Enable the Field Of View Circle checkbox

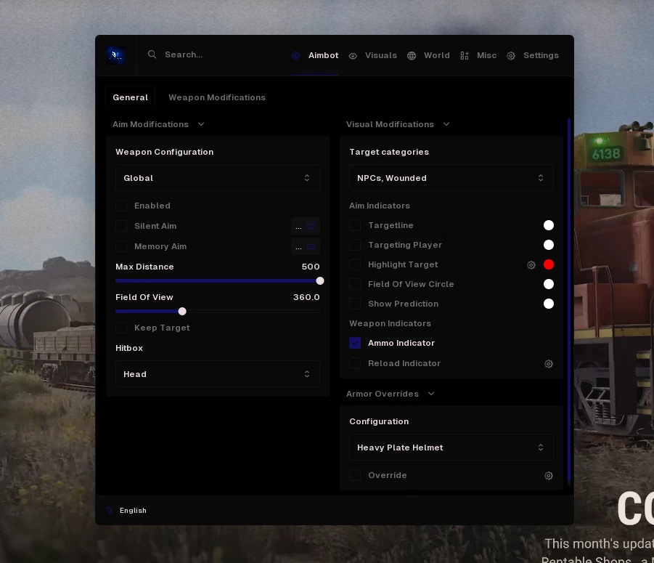click(x=355, y=284)
